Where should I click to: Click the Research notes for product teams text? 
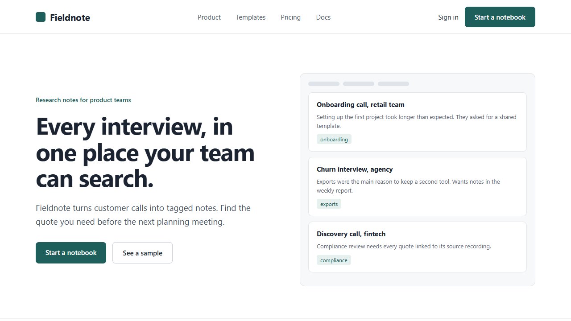(x=83, y=100)
